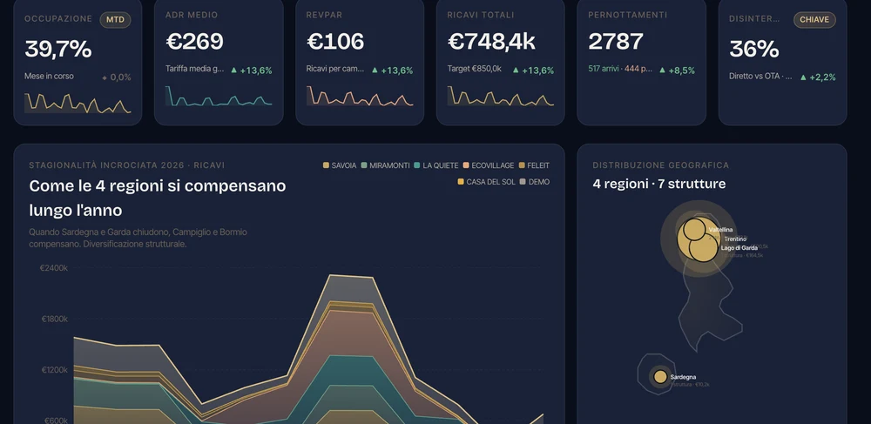Select the 2787 overnight stays value

pos(616,42)
